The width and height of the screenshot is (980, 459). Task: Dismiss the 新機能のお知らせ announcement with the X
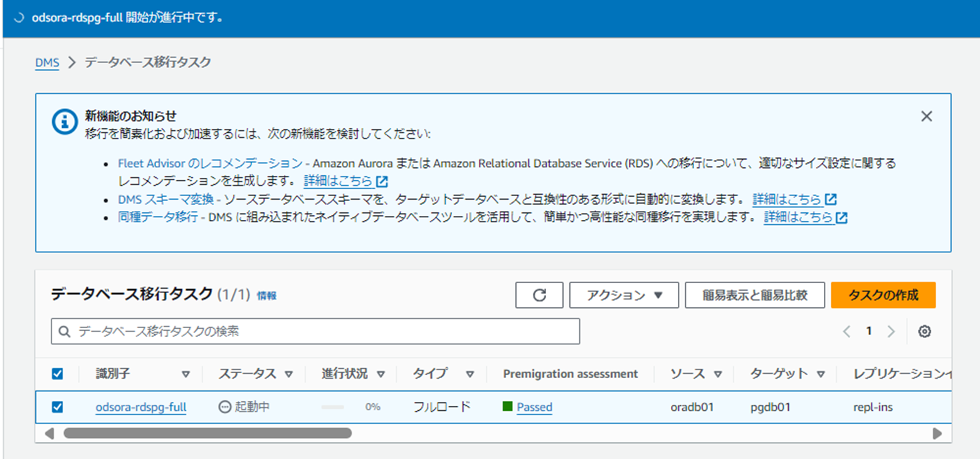(x=926, y=116)
